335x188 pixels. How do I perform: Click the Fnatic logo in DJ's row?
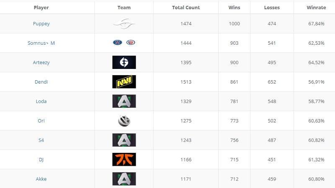pyautogui.click(x=124, y=160)
